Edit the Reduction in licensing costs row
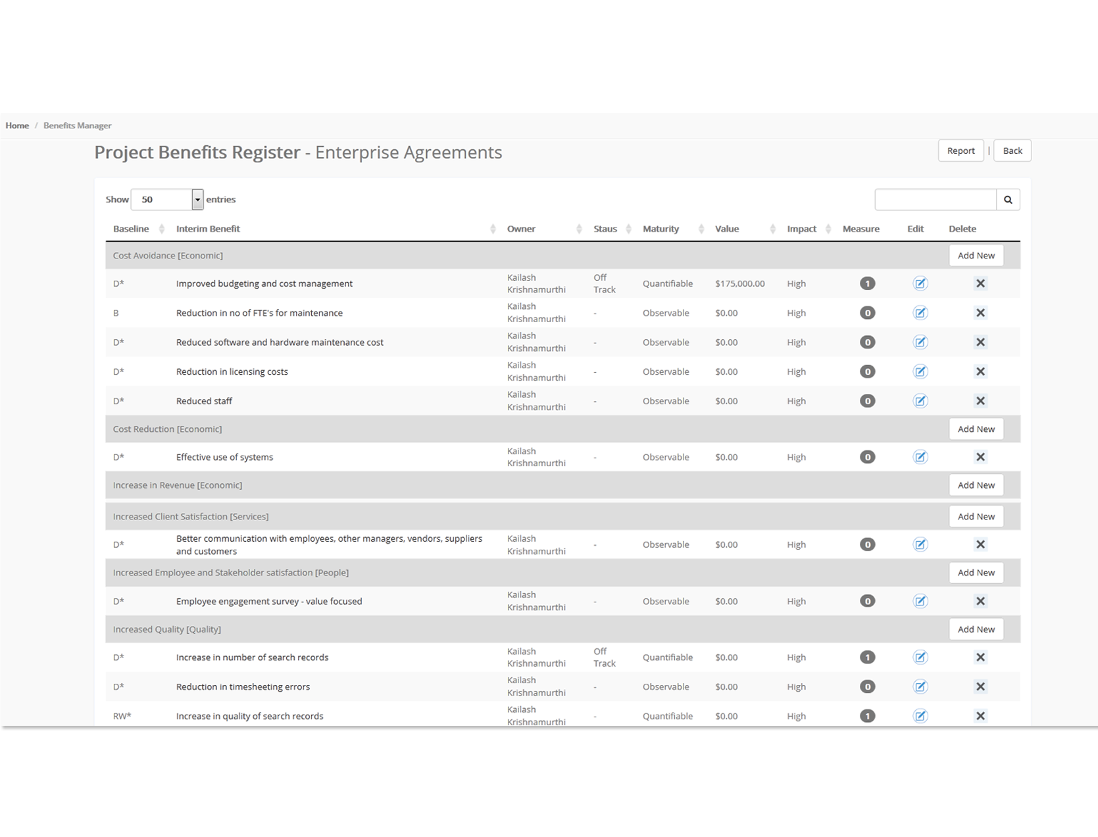Viewport: 1098px width, 837px height. 920,371
